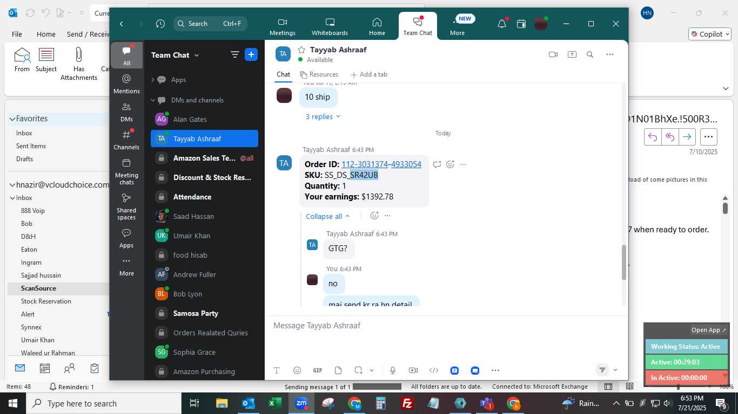
Task: Open the Channels sidebar section
Action: pos(126,140)
